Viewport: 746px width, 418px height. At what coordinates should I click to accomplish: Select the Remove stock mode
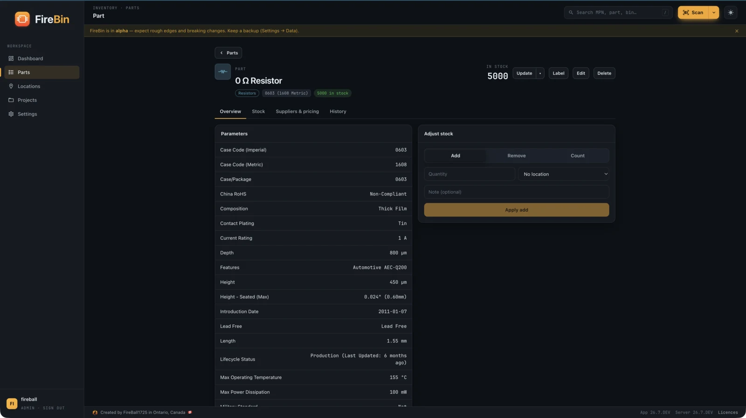pyautogui.click(x=517, y=156)
